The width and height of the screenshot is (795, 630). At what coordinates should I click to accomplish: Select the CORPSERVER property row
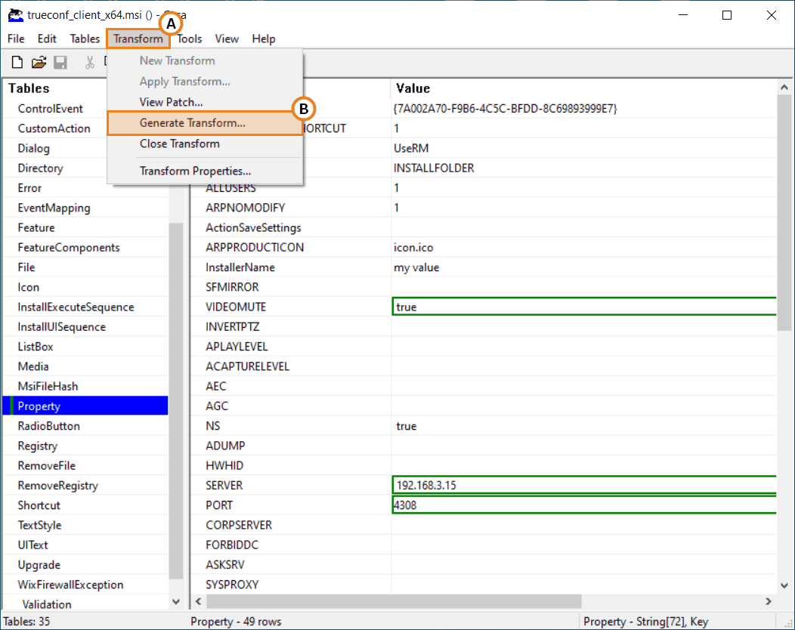[x=483, y=524]
